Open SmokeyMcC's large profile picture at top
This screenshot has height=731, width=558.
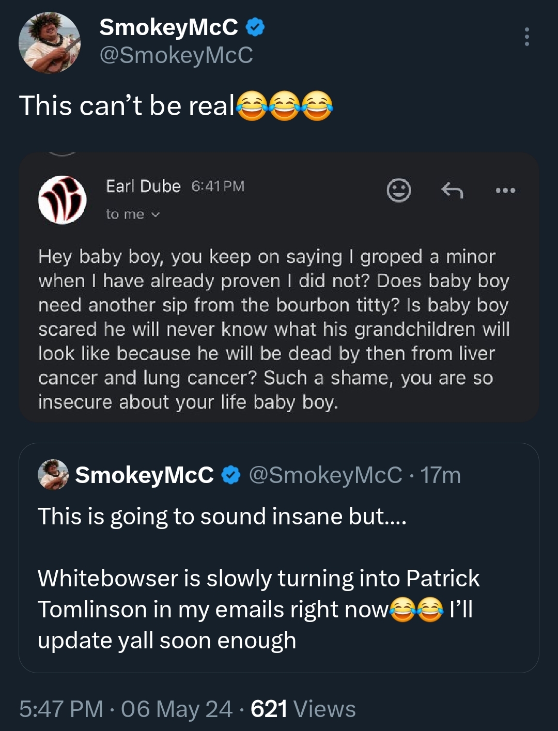tap(50, 43)
